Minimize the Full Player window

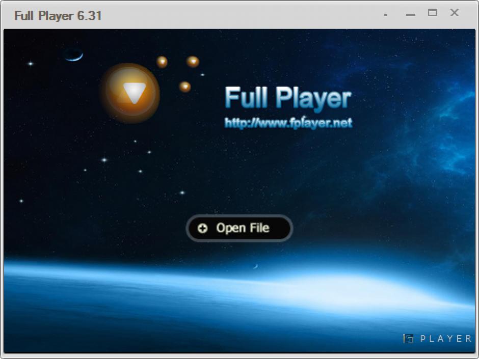(411, 15)
